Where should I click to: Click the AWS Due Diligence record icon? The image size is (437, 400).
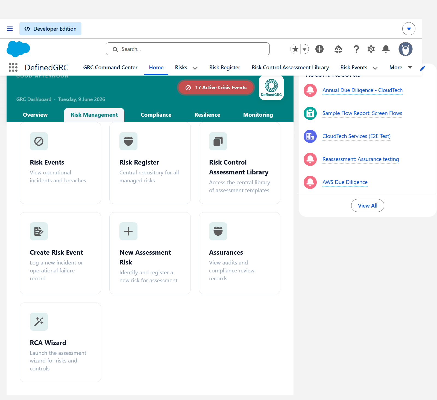click(x=310, y=182)
